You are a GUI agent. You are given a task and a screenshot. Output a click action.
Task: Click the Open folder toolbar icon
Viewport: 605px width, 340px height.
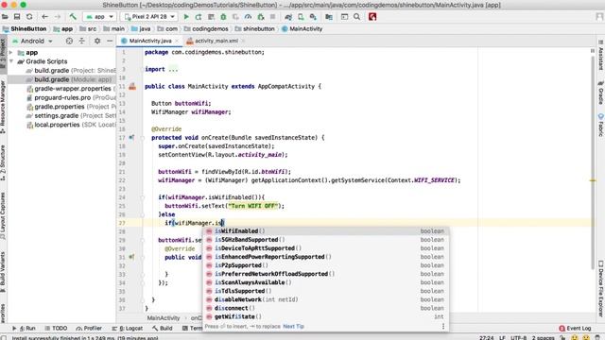[5, 17]
